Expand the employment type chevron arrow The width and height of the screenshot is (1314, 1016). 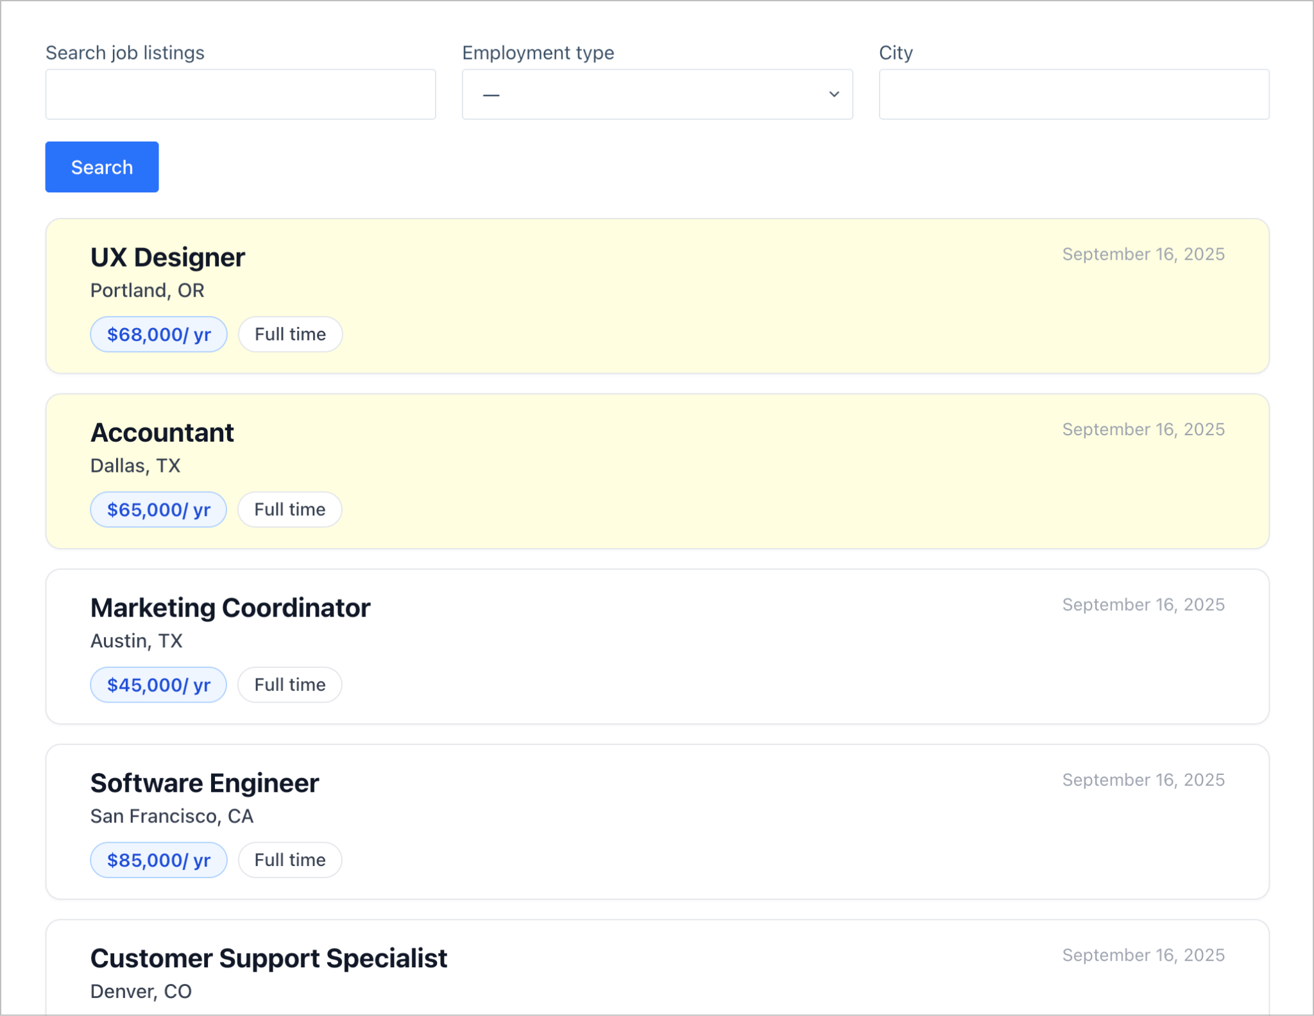[x=833, y=94]
